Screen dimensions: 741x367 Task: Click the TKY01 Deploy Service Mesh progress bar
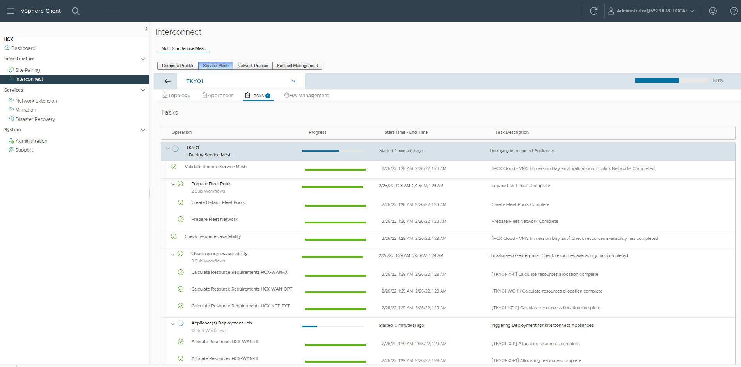(x=333, y=151)
